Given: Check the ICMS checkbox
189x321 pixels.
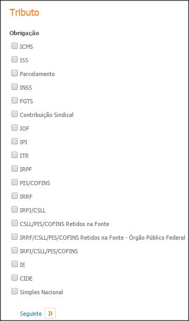Looking at the screenshot, I should [15, 46].
